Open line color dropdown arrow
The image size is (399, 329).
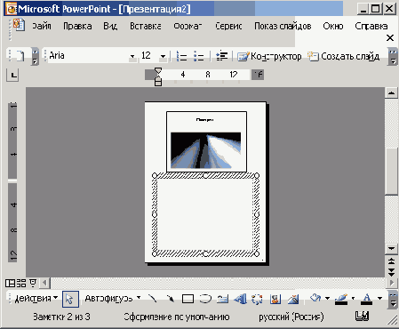coord(353,298)
